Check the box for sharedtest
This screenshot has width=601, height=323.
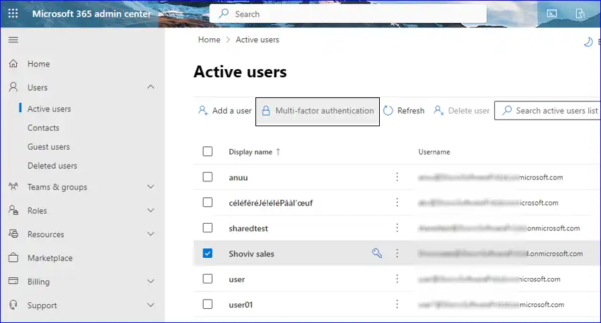coord(207,228)
